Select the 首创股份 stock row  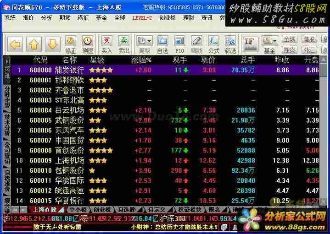click(165, 150)
